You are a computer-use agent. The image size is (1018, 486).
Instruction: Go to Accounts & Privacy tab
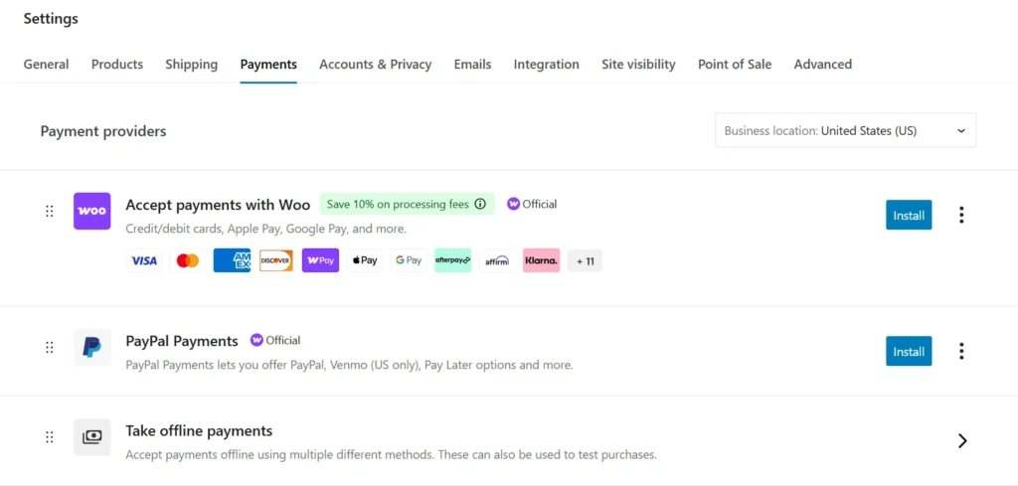pyautogui.click(x=375, y=65)
